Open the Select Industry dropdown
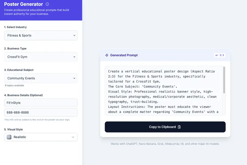This screenshot has height=165, width=247. click(x=41, y=35)
